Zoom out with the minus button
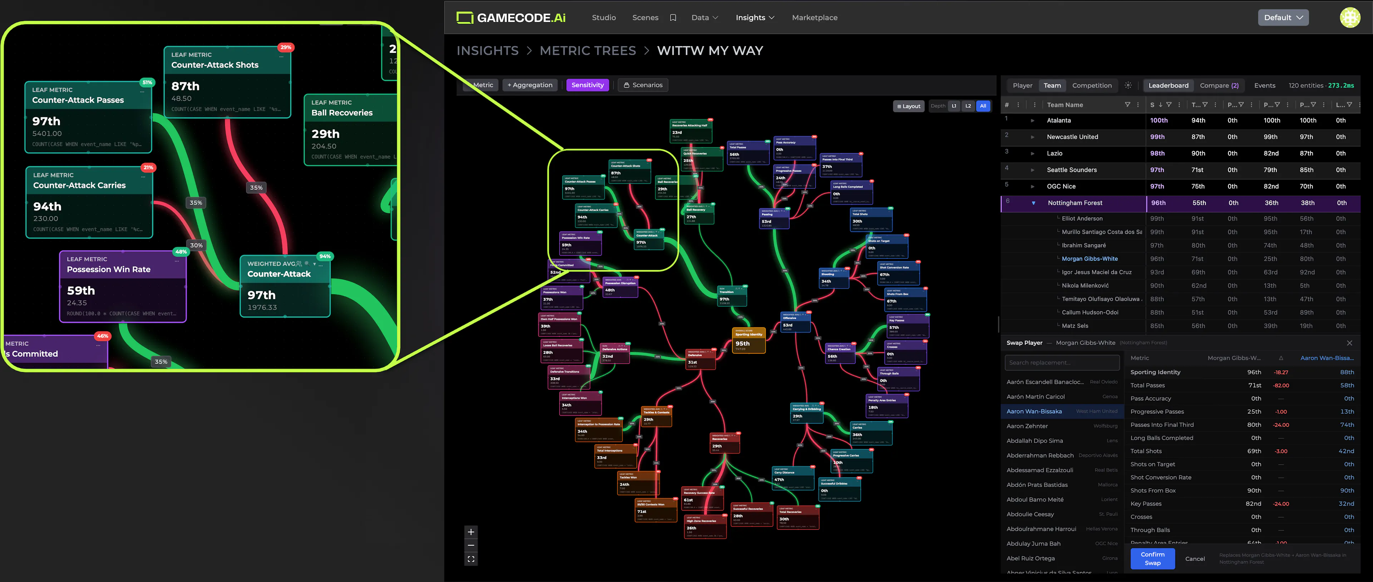1373x582 pixels. pos(471,545)
